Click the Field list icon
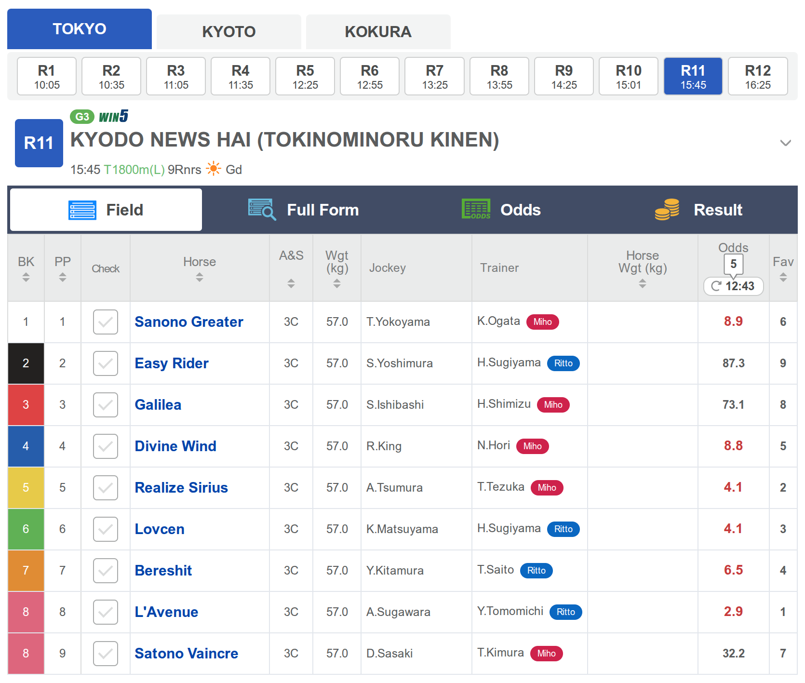 [82, 210]
